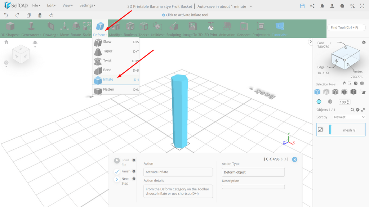The width and height of the screenshot is (369, 207).
Task: Increase the 100 value stepper
Action: click(348, 101)
